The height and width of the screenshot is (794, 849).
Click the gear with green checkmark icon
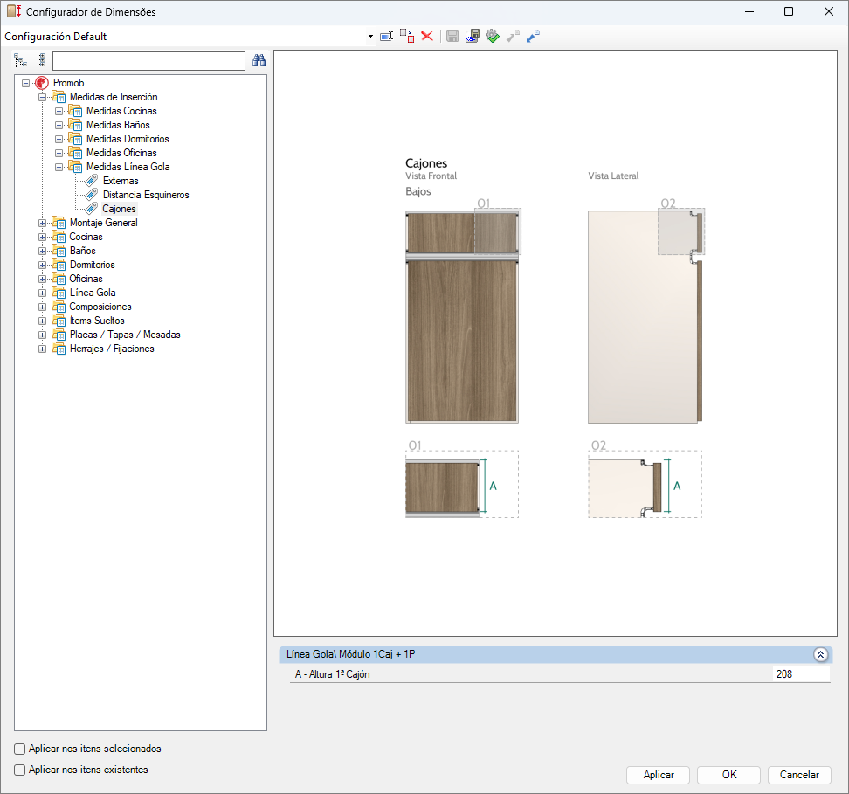tap(493, 37)
